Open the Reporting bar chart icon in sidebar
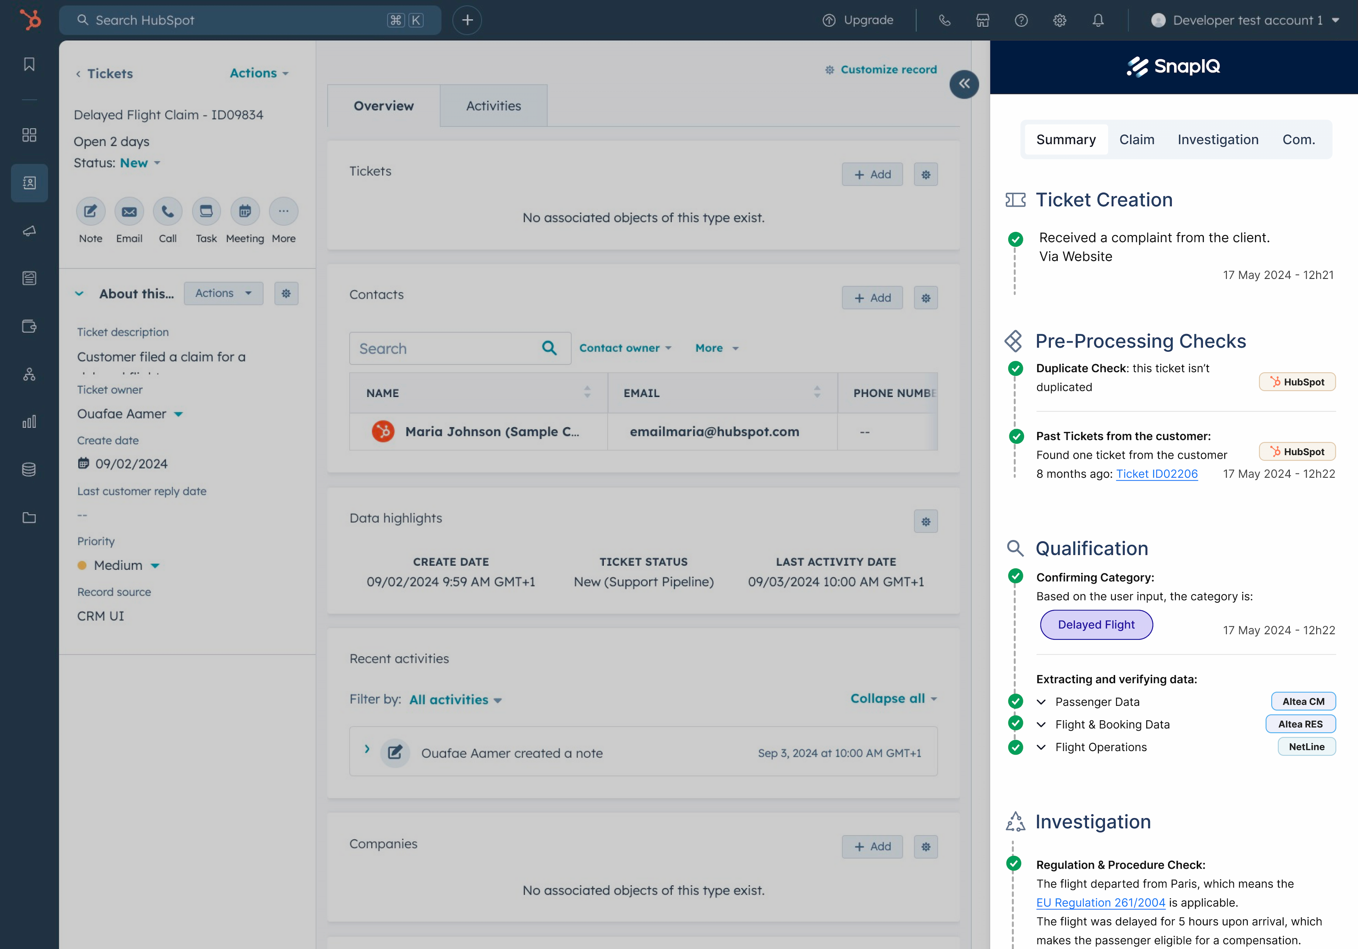 click(x=29, y=422)
